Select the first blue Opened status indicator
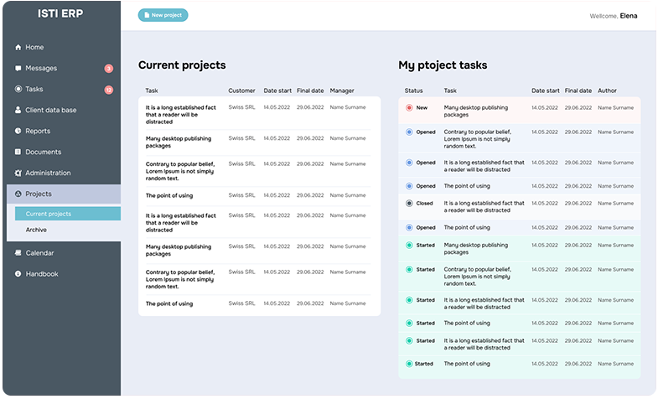Image resolution: width=658 pixels, height=399 pixels. [409, 132]
